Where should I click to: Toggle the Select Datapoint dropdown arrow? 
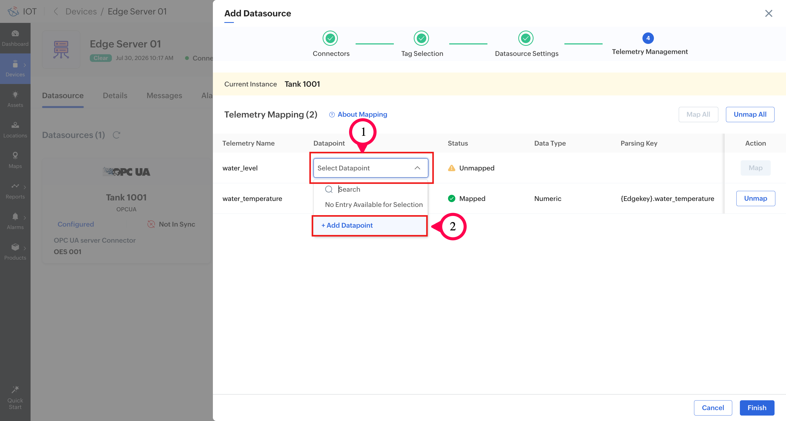417,168
